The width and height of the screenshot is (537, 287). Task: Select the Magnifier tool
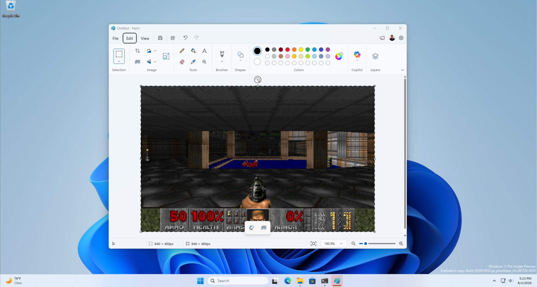204,62
